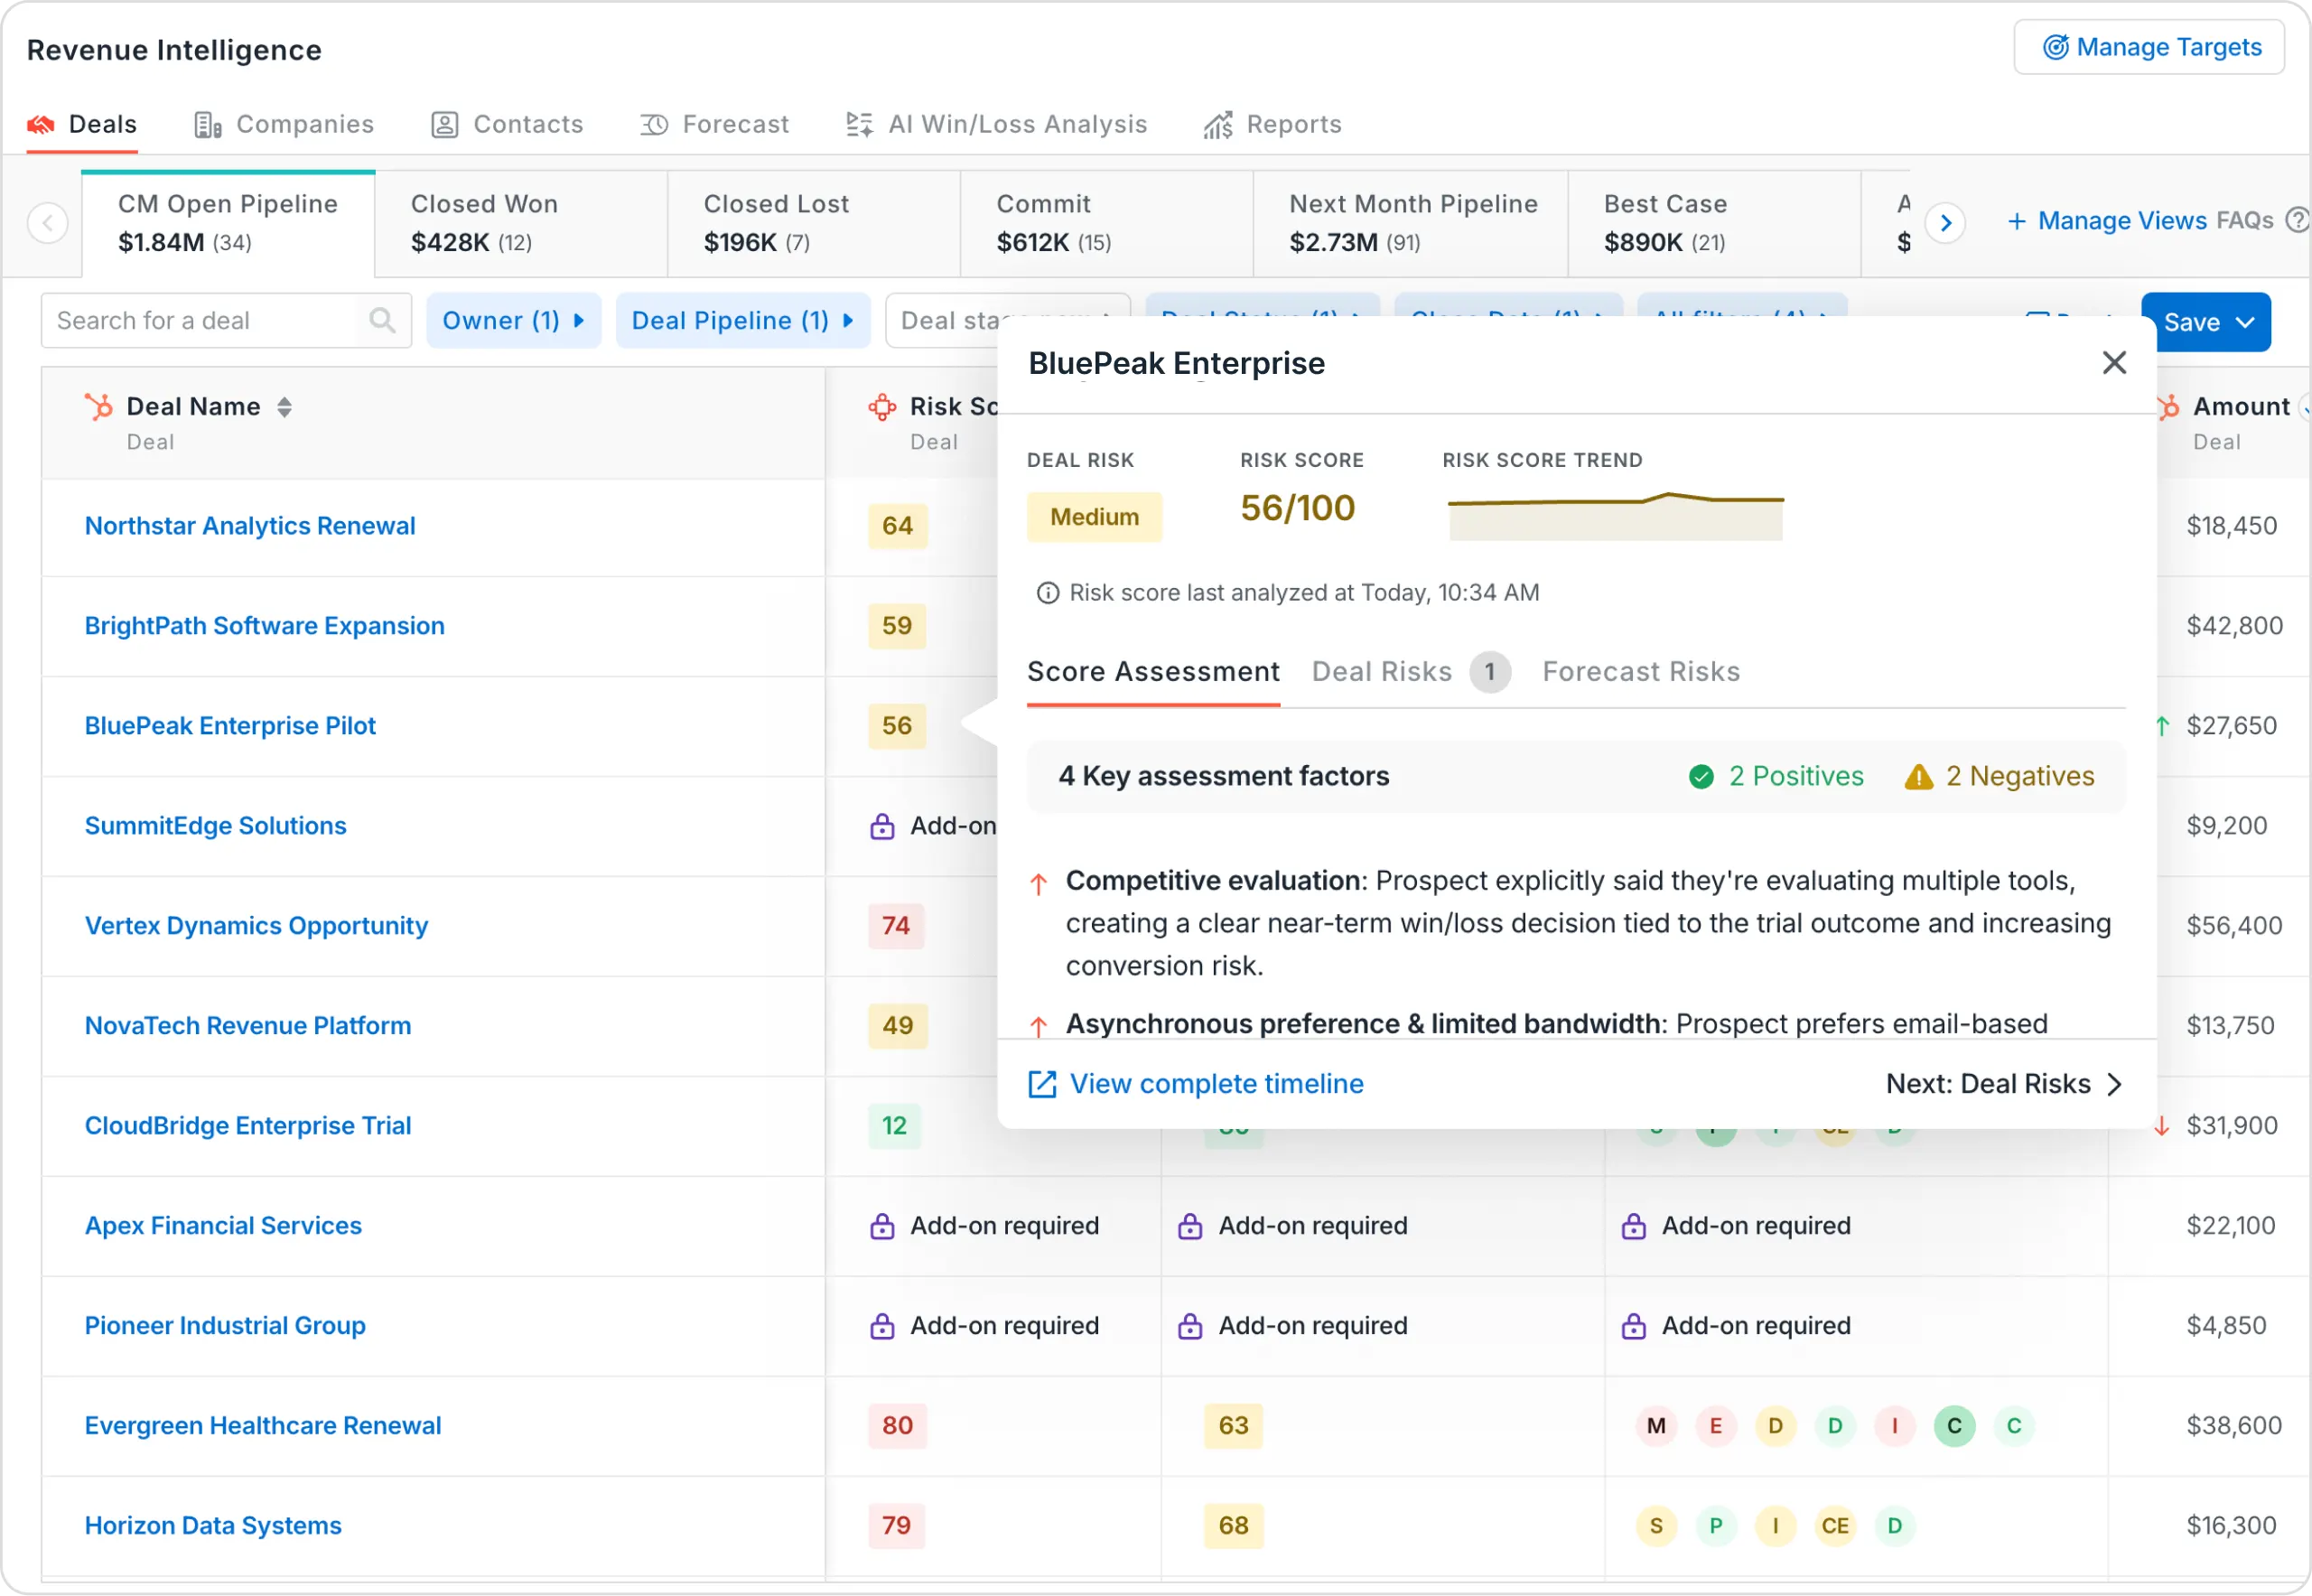
Task: Click the CE badge in Horizon row
Action: click(1835, 1526)
